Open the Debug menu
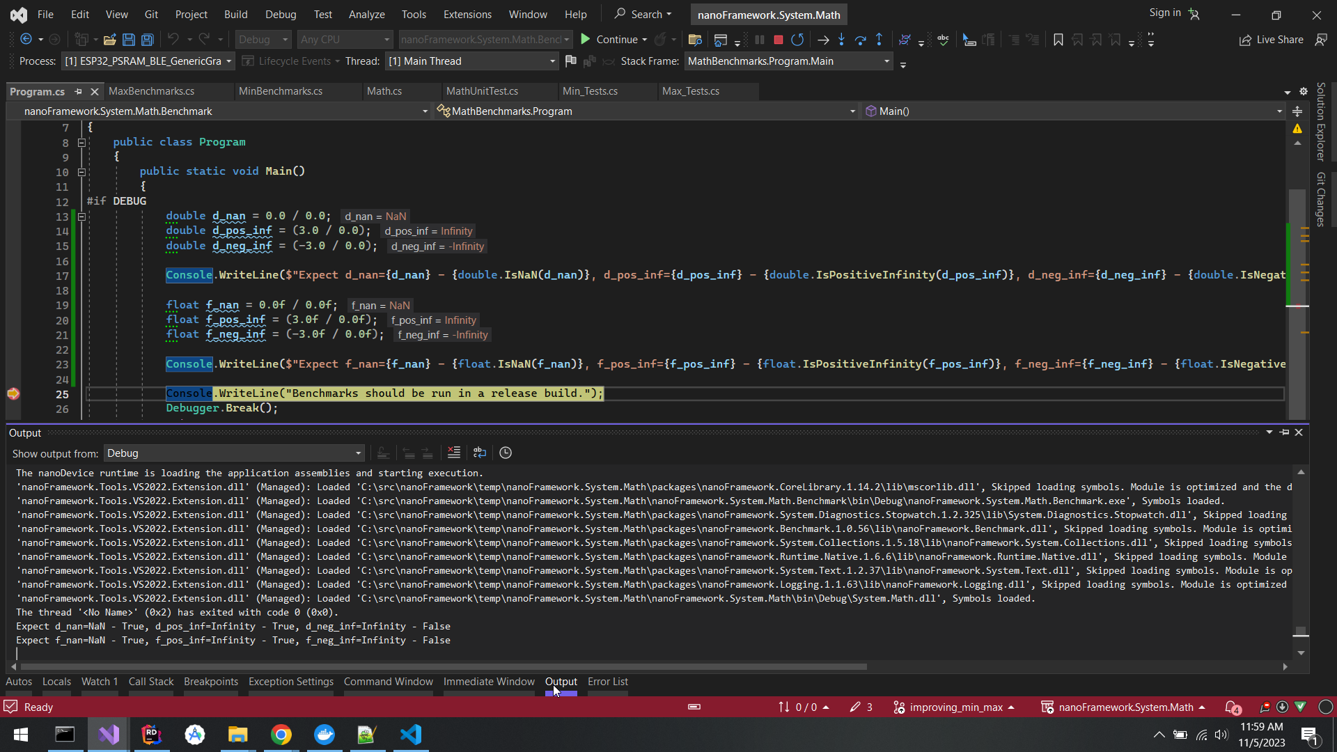 (281, 14)
